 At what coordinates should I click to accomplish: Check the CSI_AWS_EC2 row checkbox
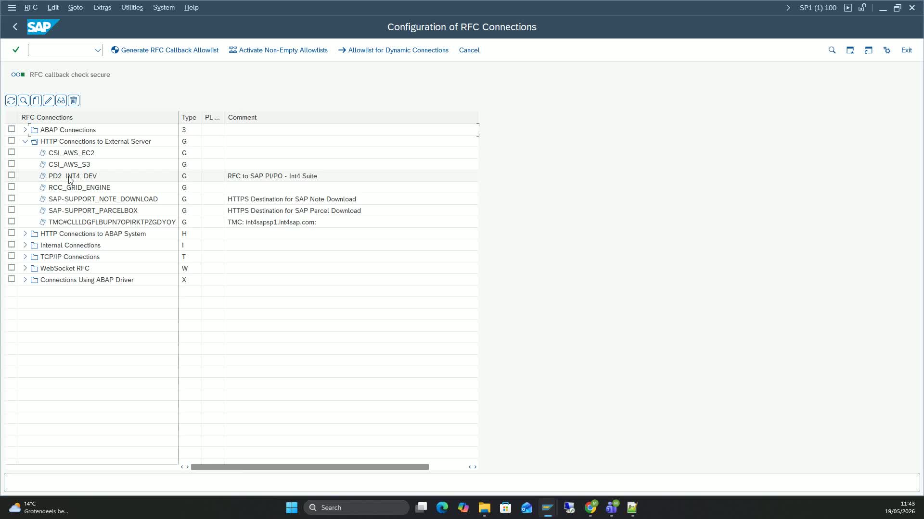click(12, 152)
